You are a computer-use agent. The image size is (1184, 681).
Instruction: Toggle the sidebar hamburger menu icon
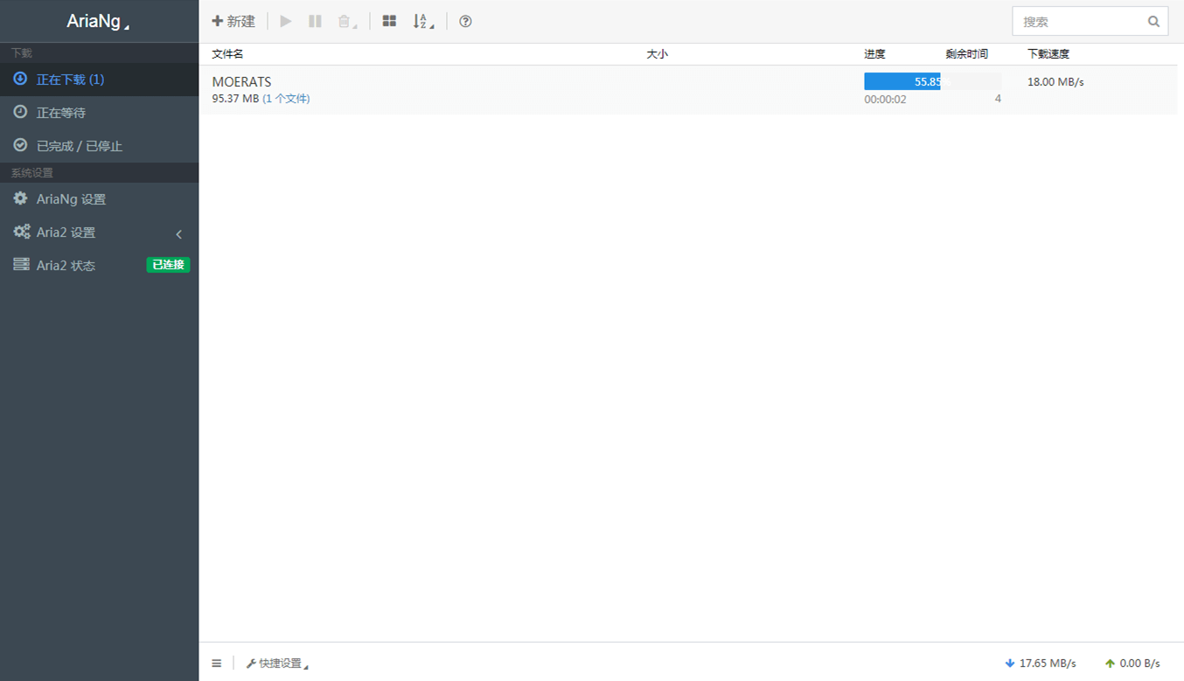217,664
